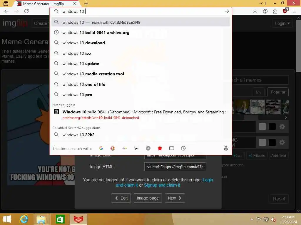
Task: Open a new tab with plus button
Action: [x=86, y=4]
